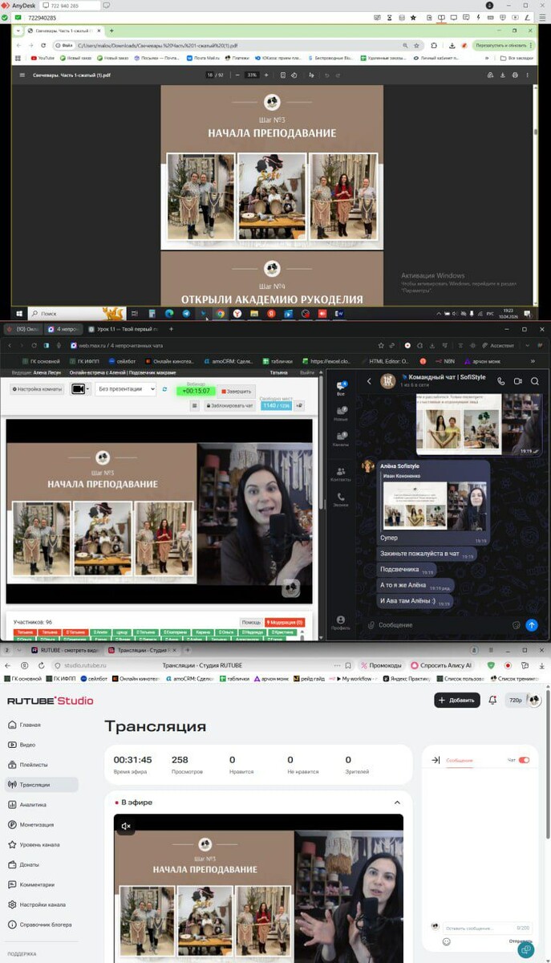Screen dimensions: 551x963
Task: Open Звонки in messenger sidebar
Action: [x=341, y=500]
